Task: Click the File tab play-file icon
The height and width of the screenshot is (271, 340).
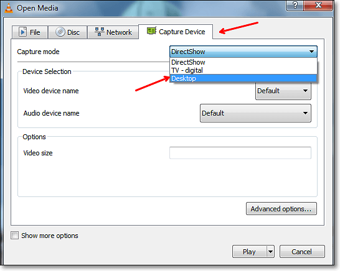Action: 23,32
